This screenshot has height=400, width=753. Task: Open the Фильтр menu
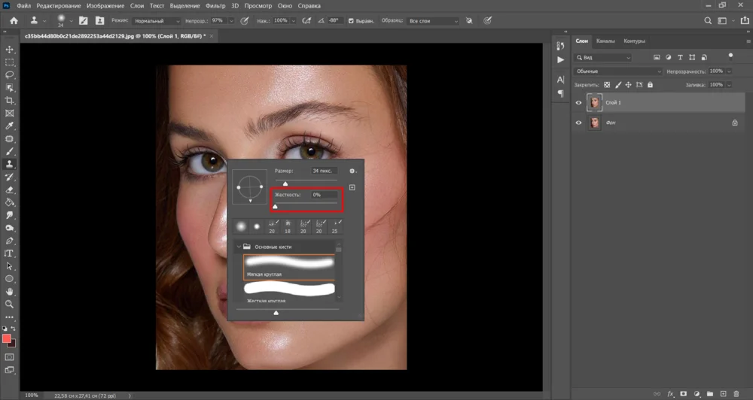point(215,6)
